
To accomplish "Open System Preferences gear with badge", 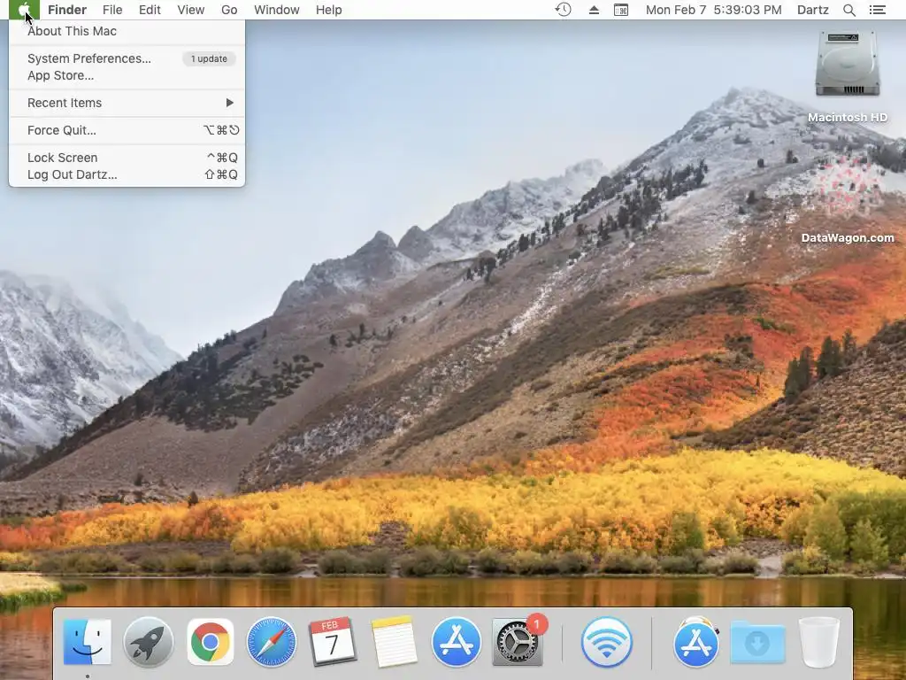I will (518, 642).
